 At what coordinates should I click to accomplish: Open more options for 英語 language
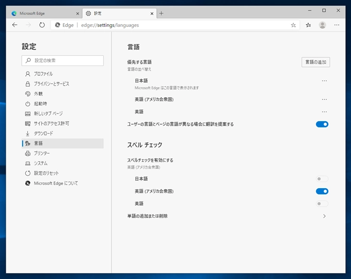click(324, 111)
